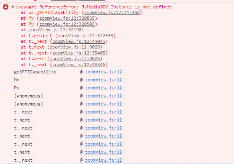Collapse the Uncaught ReferenceError stack trace
Image resolution: width=234 pixels, height=164 pixels.
tap(13, 7)
